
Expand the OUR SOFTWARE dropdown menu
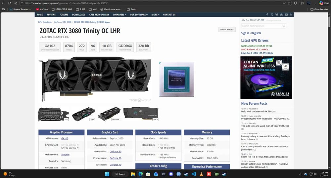click(x=139, y=15)
